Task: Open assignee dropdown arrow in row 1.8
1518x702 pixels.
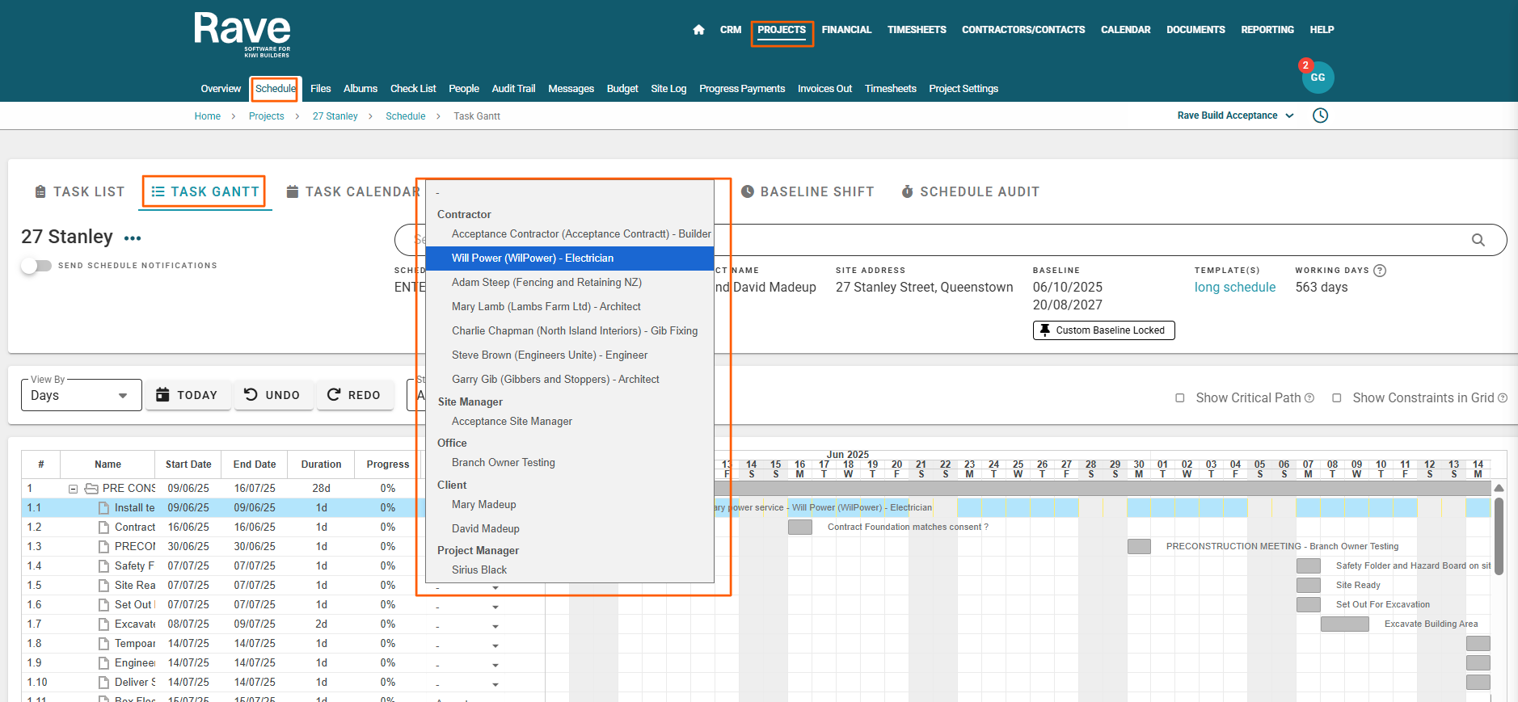Action: [495, 645]
